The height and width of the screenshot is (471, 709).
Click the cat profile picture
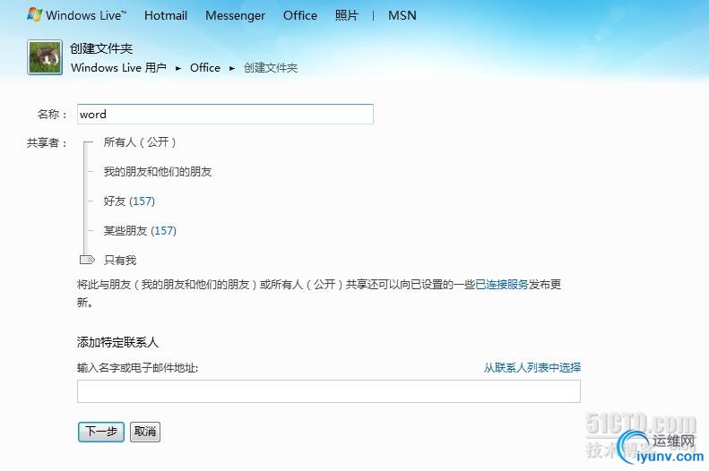click(45, 57)
